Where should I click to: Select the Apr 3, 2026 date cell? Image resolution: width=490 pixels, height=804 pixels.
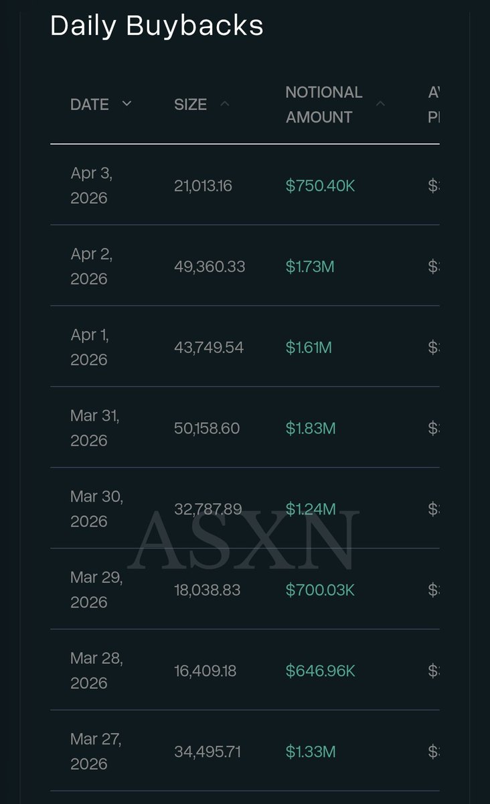click(x=92, y=186)
